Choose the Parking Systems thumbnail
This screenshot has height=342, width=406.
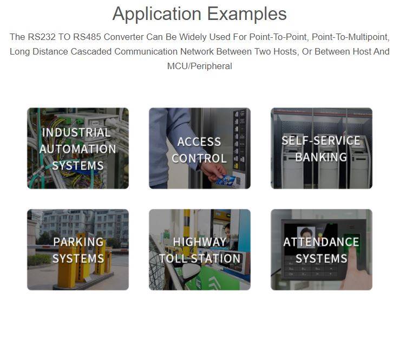coord(77,250)
